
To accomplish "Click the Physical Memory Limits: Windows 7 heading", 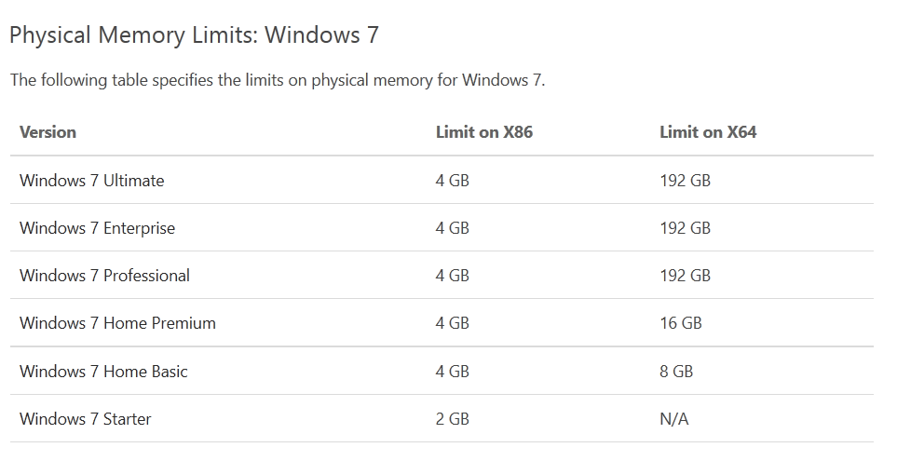I will coord(195,35).
